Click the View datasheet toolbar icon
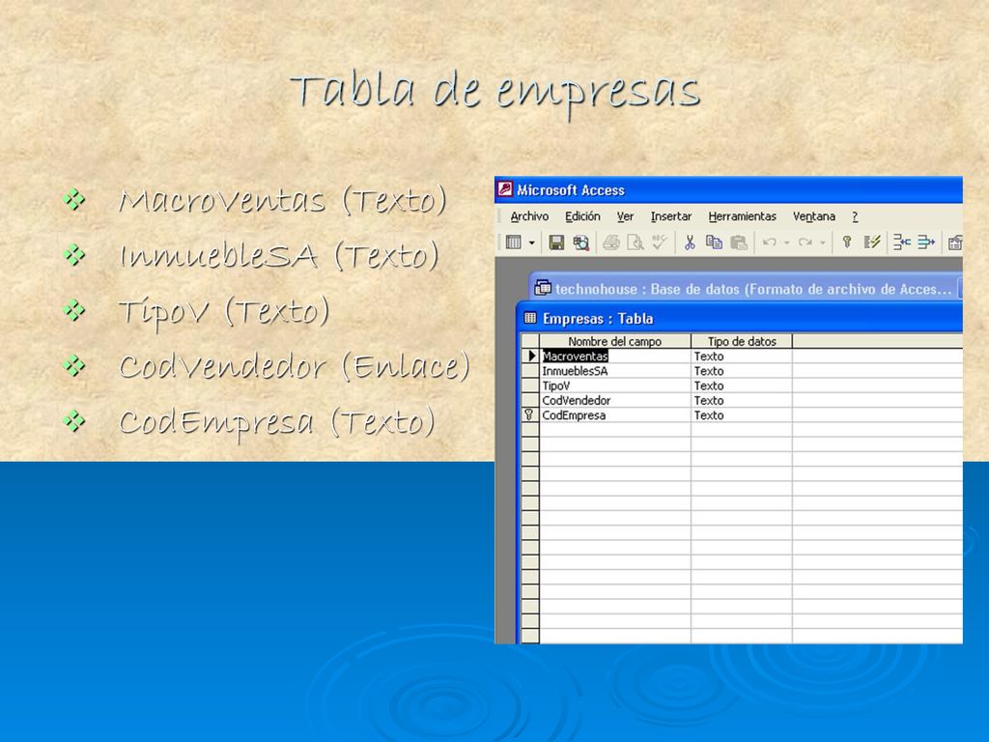989x742 pixels. [514, 243]
